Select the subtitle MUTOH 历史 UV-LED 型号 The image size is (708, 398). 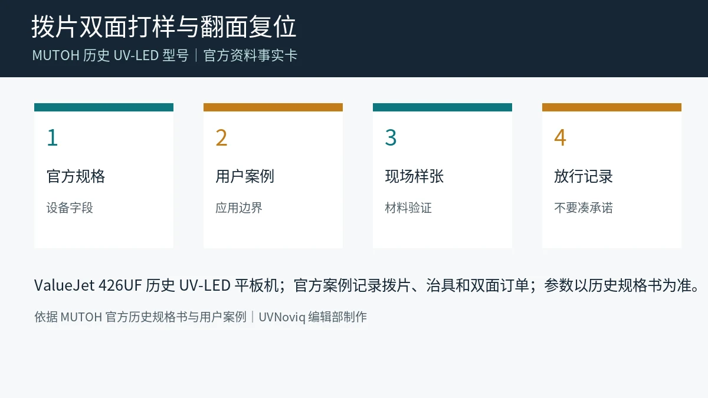click(110, 55)
